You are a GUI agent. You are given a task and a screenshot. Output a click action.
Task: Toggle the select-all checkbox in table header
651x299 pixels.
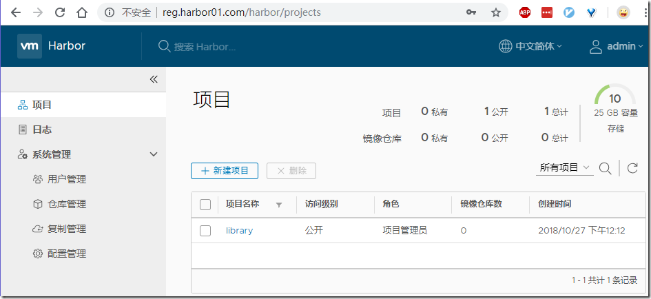[205, 204]
